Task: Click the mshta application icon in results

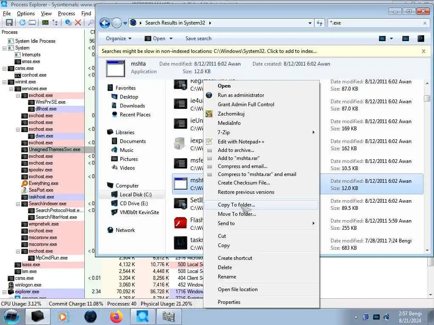Action: point(181,184)
